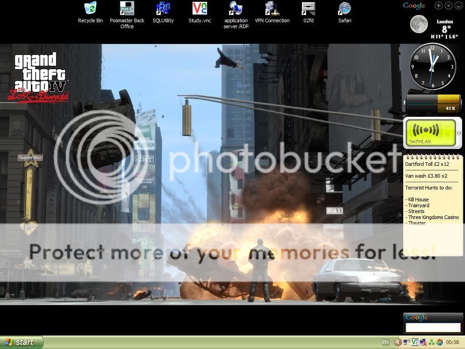Launch Posmaster Back Office shortcut
Screen dimensions: 465x349
(127, 8)
